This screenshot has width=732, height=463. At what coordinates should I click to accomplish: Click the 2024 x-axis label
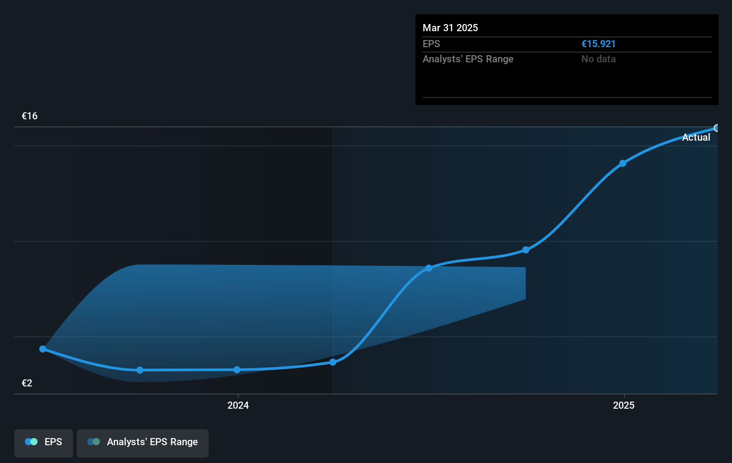pyautogui.click(x=238, y=405)
